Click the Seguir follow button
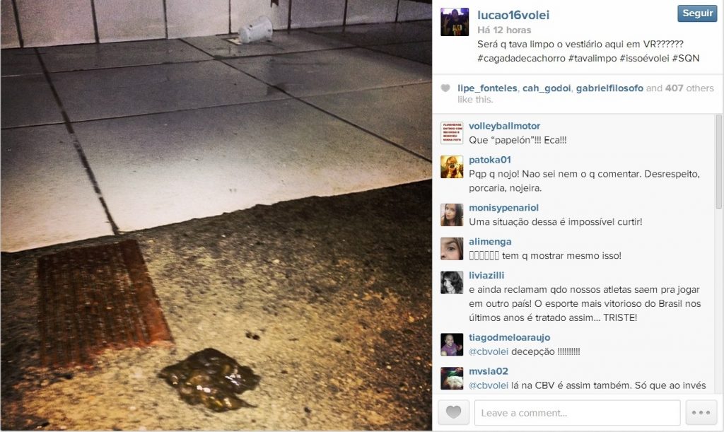 pyautogui.click(x=697, y=13)
